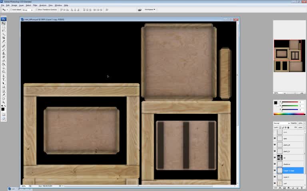Image resolution: width=307 pixels, height=191 pixels.
Task: Toggle visibility of the plank_hi layer
Action: tap(275, 151)
